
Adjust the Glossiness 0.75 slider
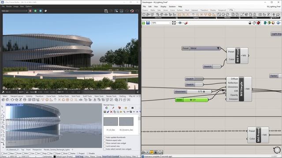point(193,92)
